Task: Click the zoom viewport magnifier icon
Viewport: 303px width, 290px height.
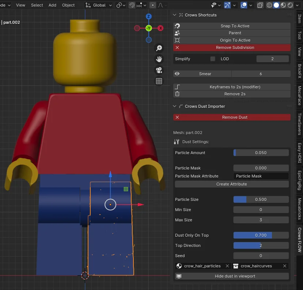Action: [x=159, y=48]
